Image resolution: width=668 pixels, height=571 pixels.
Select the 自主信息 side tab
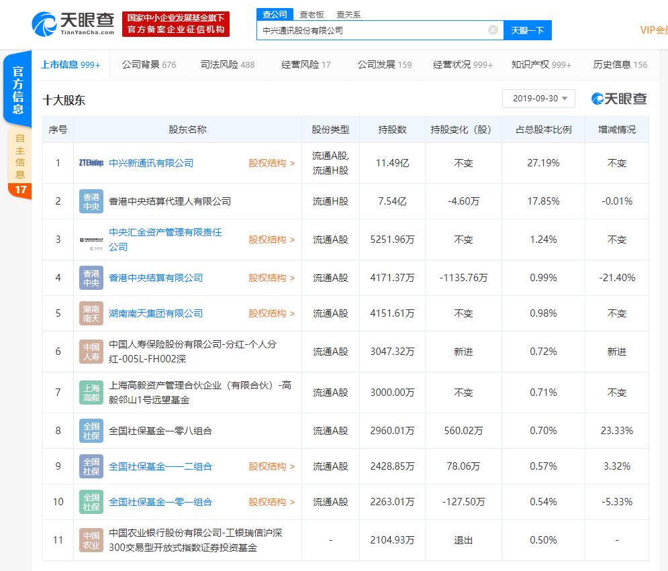[x=19, y=157]
